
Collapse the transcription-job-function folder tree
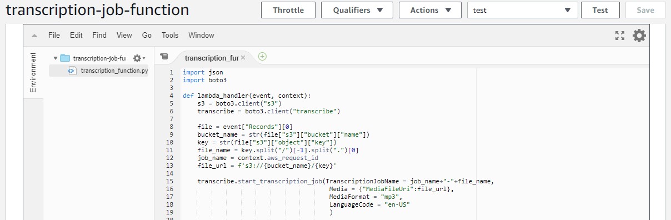coord(55,58)
